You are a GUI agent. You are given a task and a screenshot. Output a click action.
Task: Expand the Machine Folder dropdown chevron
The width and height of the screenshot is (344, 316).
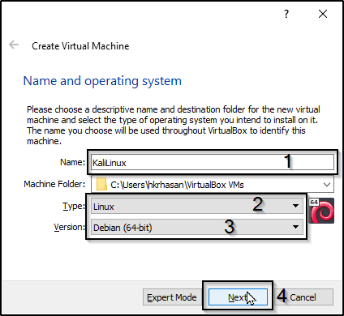(327, 185)
